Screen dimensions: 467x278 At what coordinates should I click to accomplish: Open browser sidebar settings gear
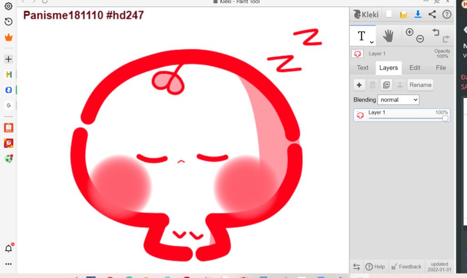coord(9,6)
